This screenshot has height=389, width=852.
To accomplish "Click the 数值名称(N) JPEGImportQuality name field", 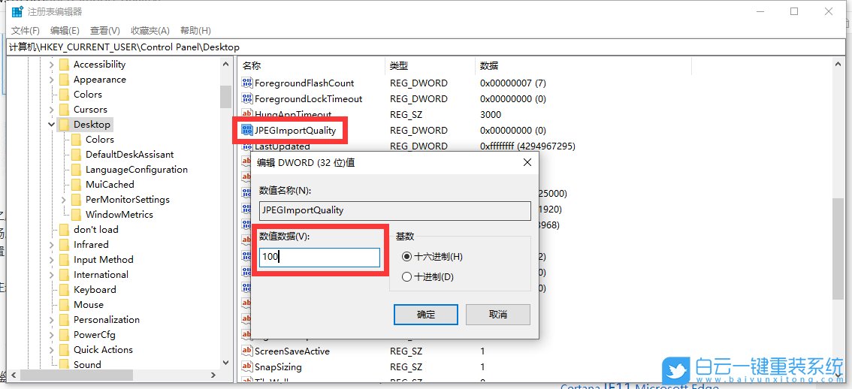I will [x=395, y=211].
